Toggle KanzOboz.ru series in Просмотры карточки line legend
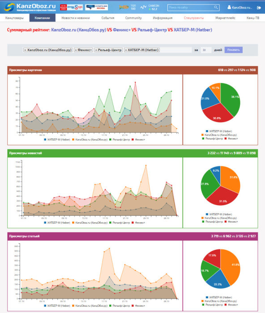The width and height of the screenshot is (265, 313). pyautogui.click(x=90, y=140)
